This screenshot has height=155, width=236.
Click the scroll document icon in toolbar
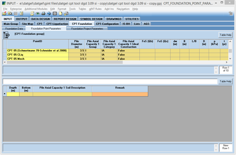(32, 14)
